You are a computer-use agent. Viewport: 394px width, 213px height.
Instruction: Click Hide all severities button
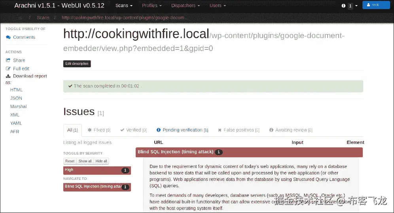[101, 161]
